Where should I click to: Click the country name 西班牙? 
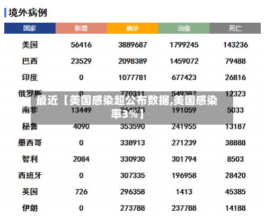pos(30,175)
